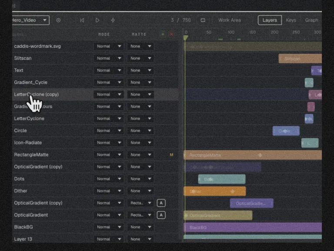Click the teal Dots clip bar

point(221,179)
